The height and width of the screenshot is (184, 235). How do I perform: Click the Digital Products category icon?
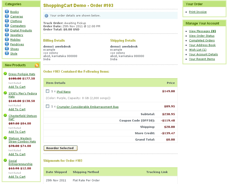click(x=7, y=30)
